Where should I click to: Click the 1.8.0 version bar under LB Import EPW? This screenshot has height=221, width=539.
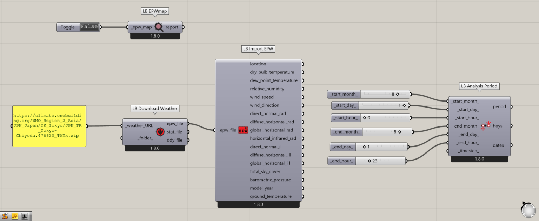(259, 204)
